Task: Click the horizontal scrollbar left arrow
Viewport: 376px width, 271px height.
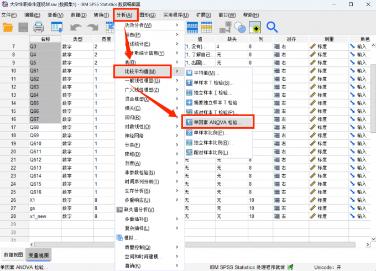Action: [32, 244]
